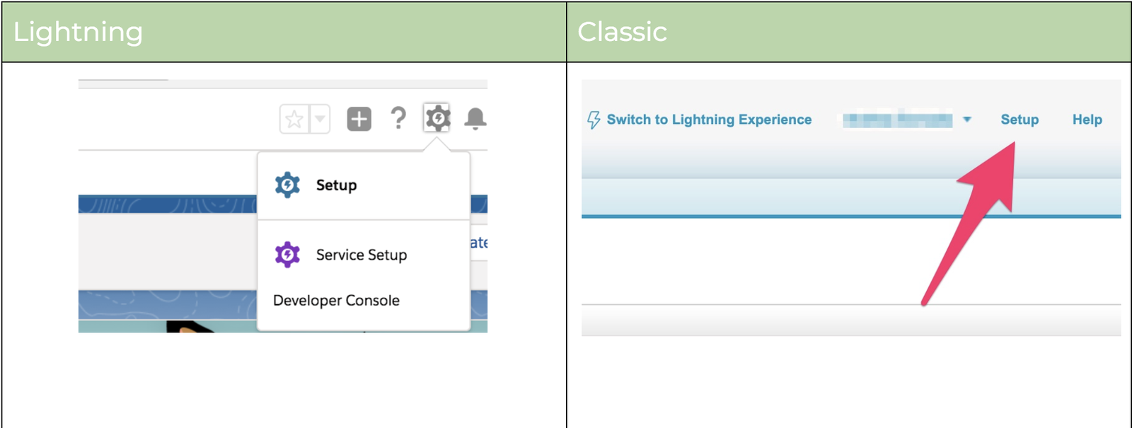Image resolution: width=1132 pixels, height=428 pixels.
Task: Open Developer Console from the menu
Action: [x=336, y=299]
